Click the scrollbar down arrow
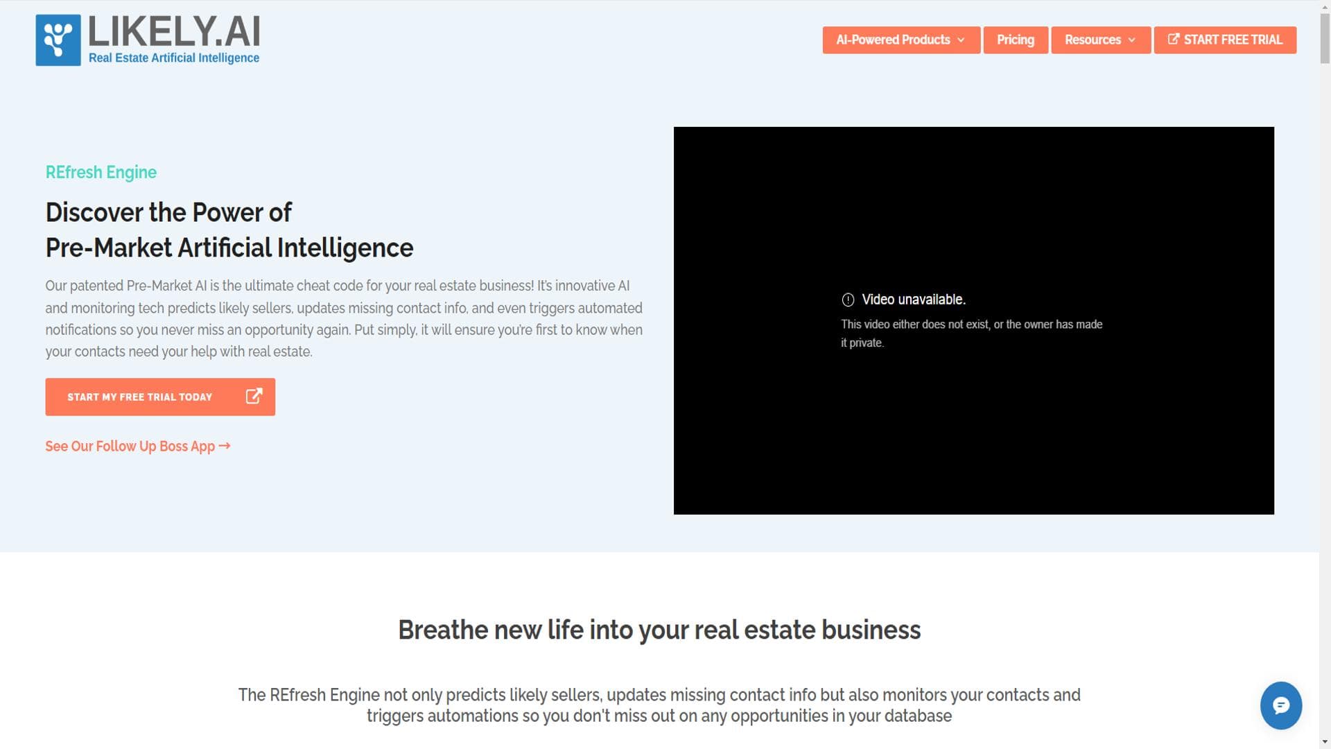Screen dimensions: 1331x749 pos(1325,742)
